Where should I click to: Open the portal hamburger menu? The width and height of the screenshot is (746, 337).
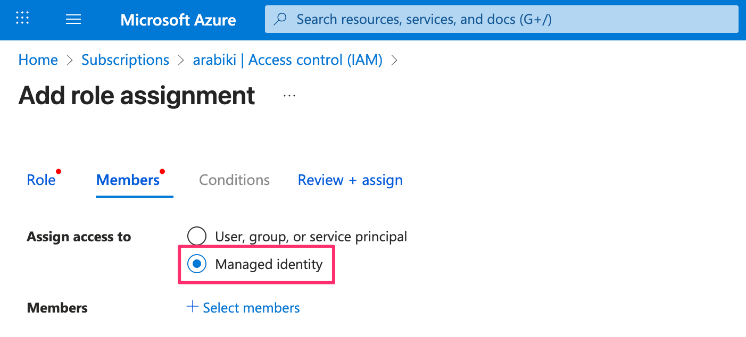(73, 20)
